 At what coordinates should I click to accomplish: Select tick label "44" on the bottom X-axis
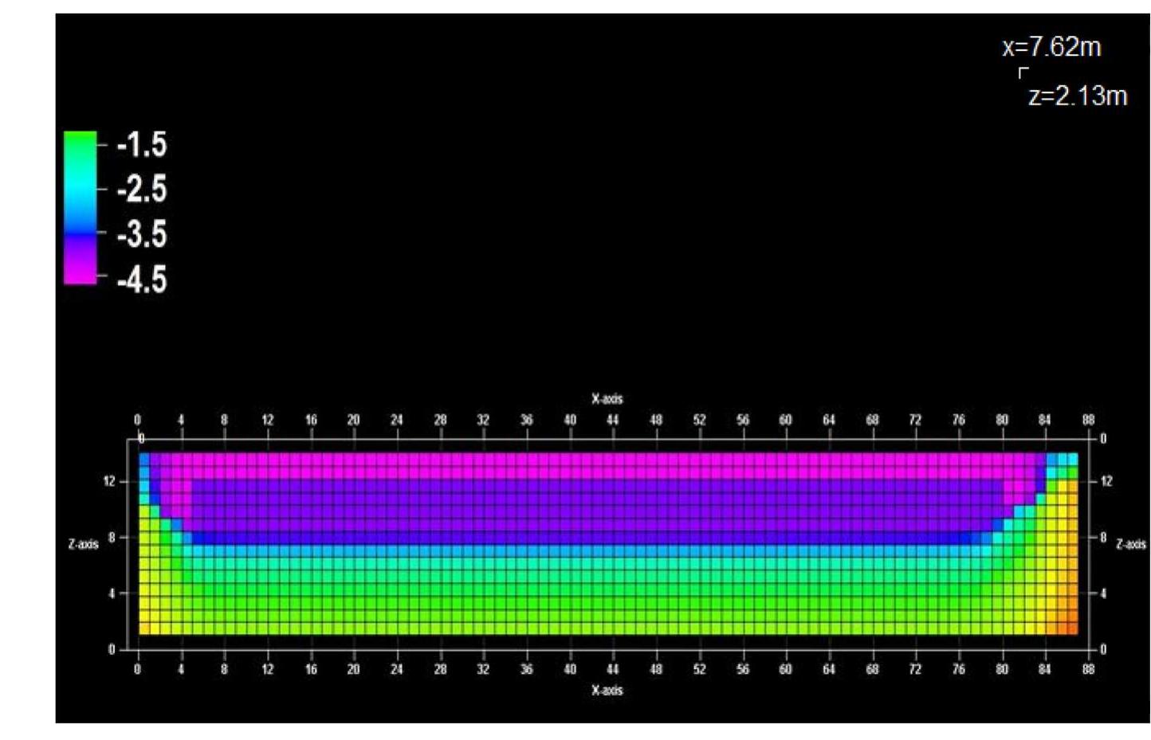click(x=613, y=669)
